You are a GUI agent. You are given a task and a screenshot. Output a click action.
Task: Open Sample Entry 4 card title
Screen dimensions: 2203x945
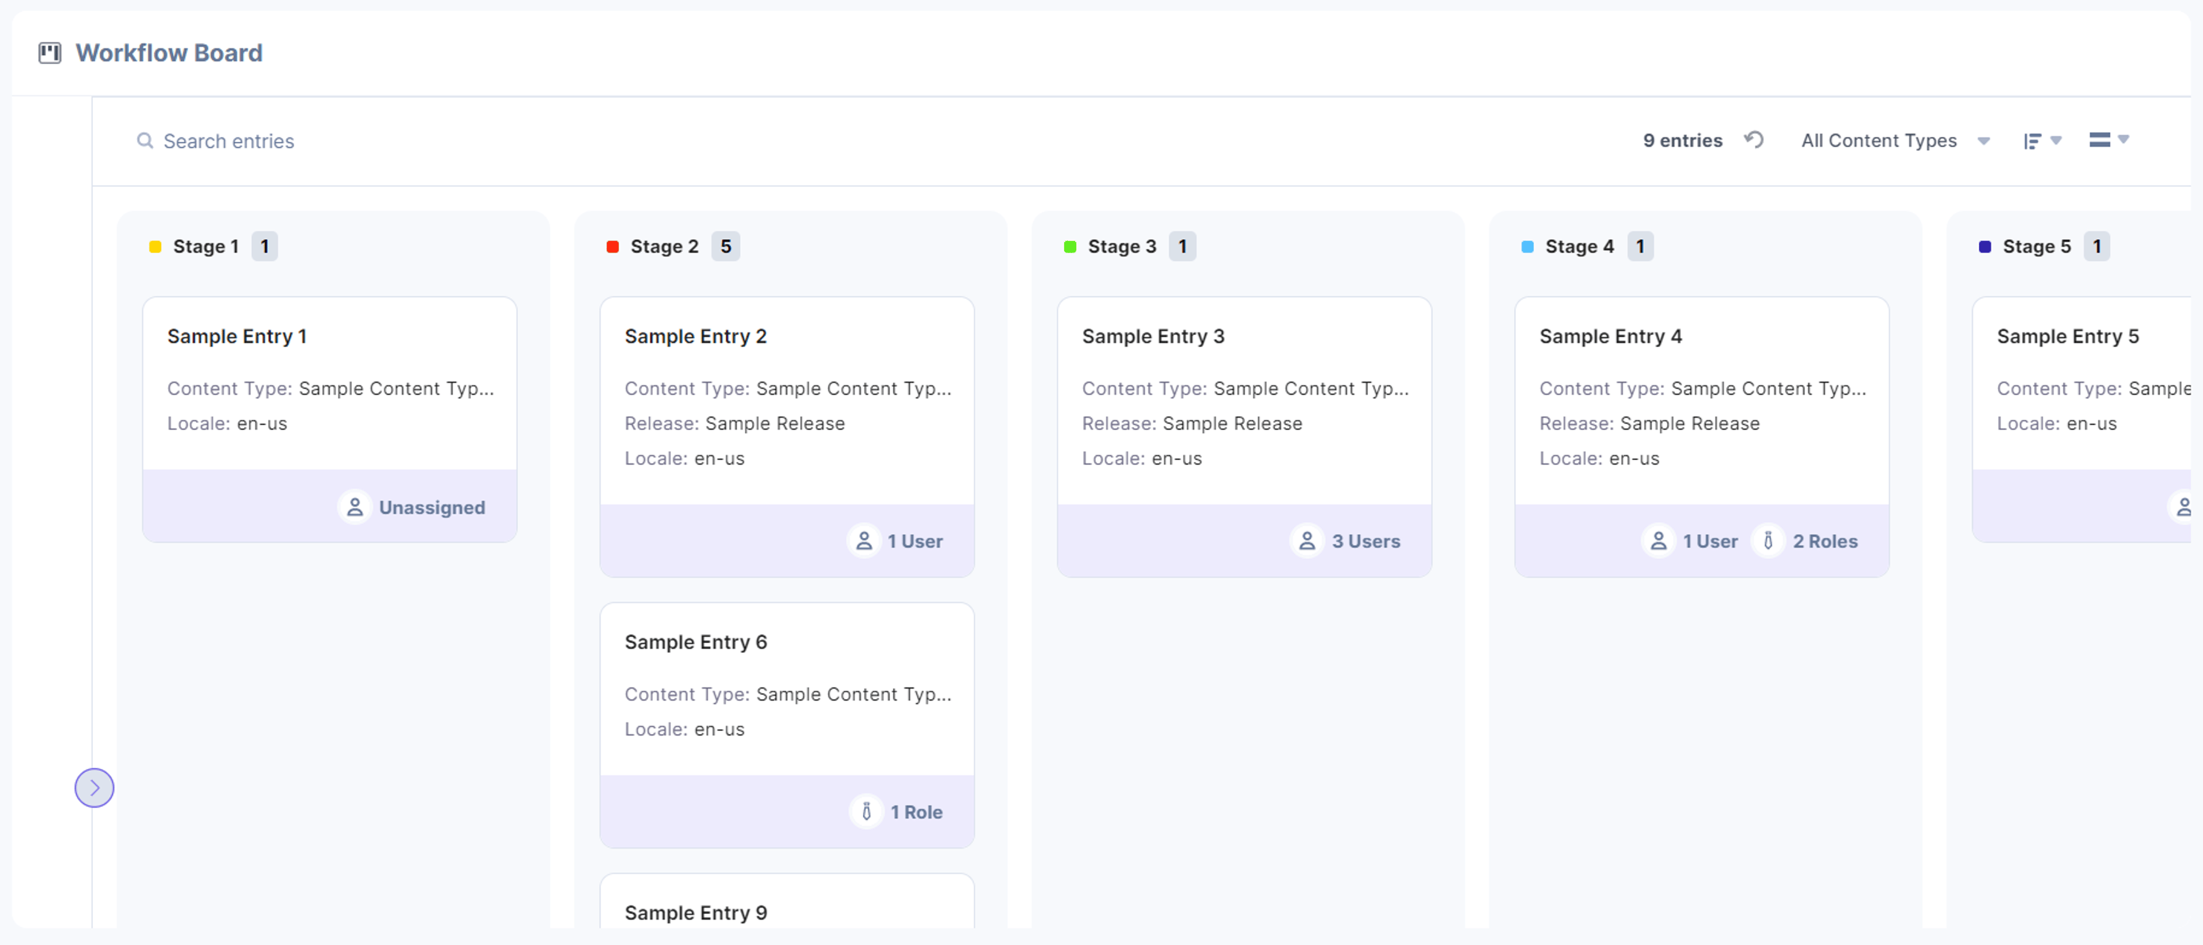tap(1610, 336)
